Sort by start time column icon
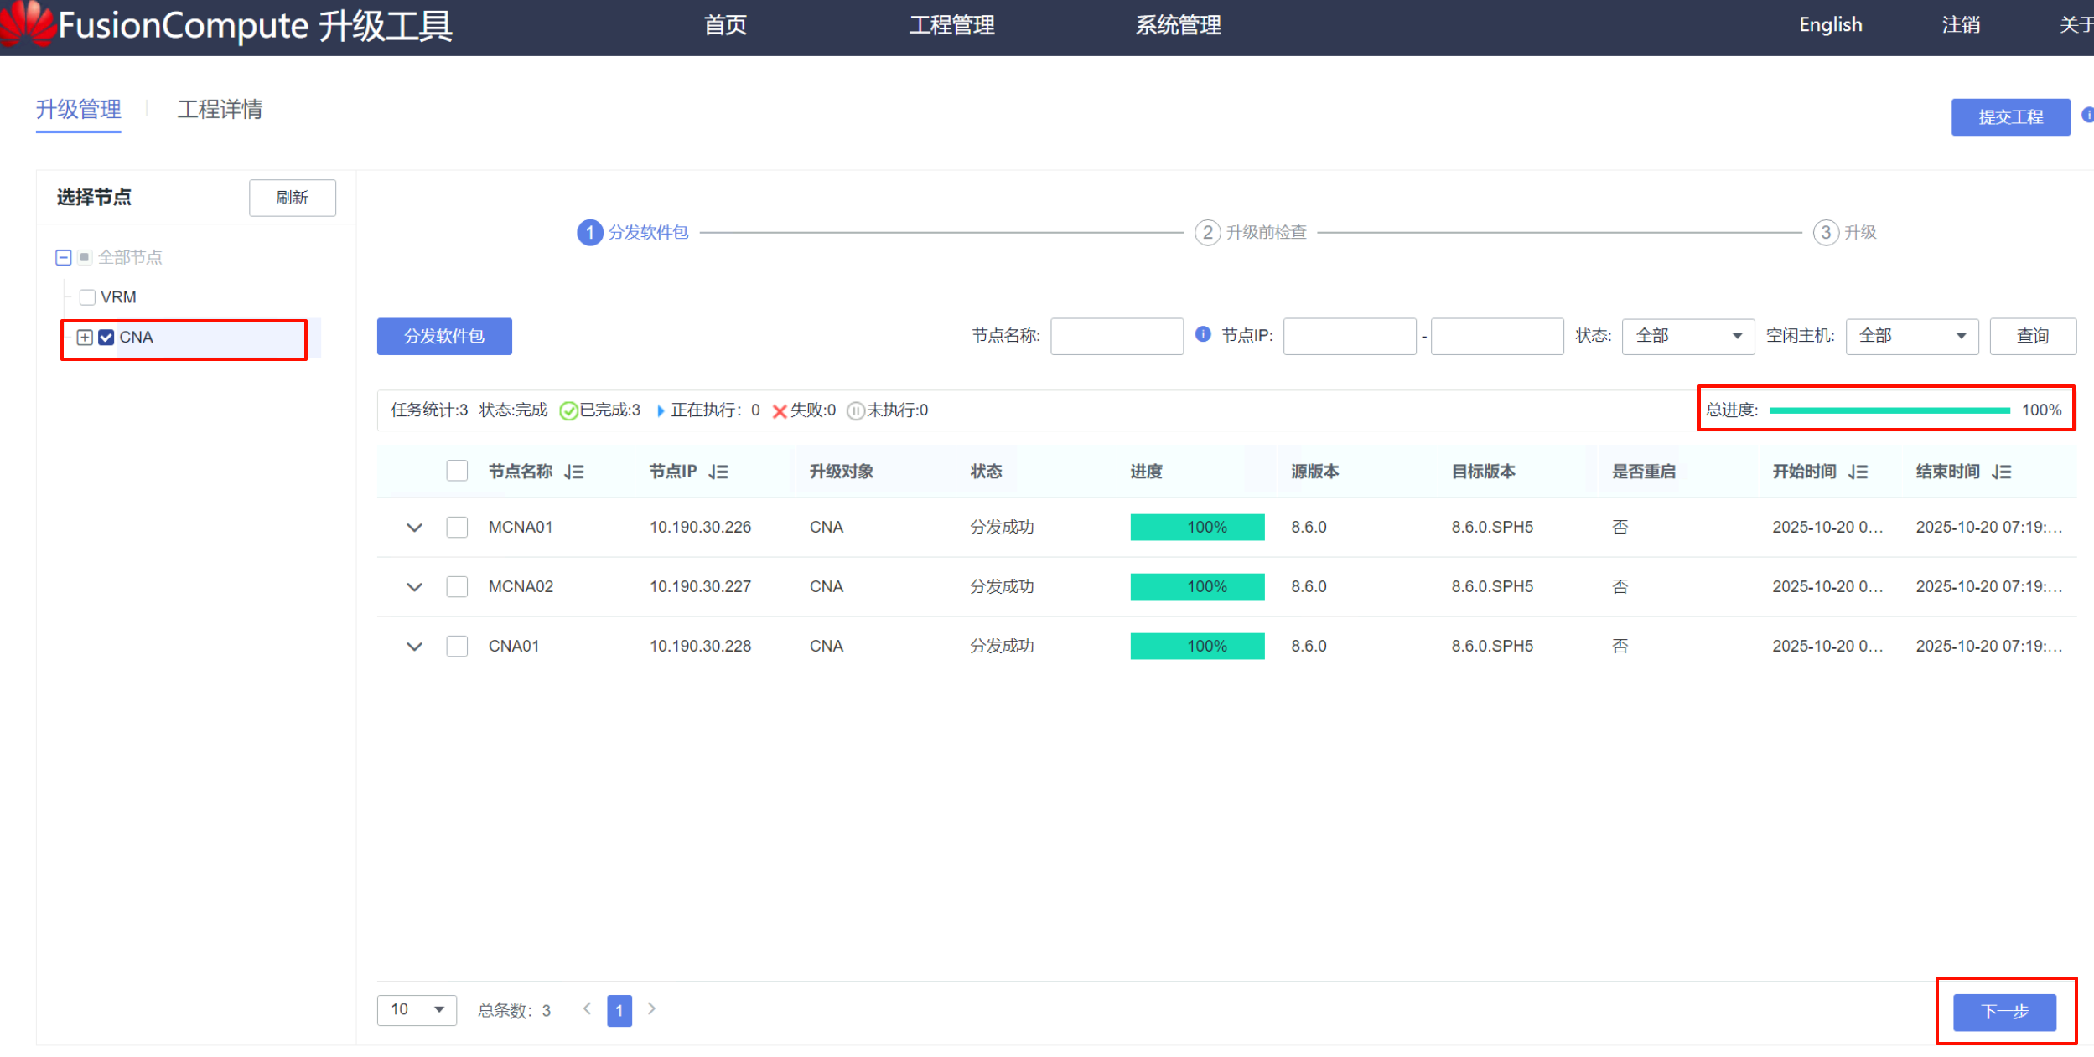Screen dimensions: 2094x1057 tap(1858, 472)
